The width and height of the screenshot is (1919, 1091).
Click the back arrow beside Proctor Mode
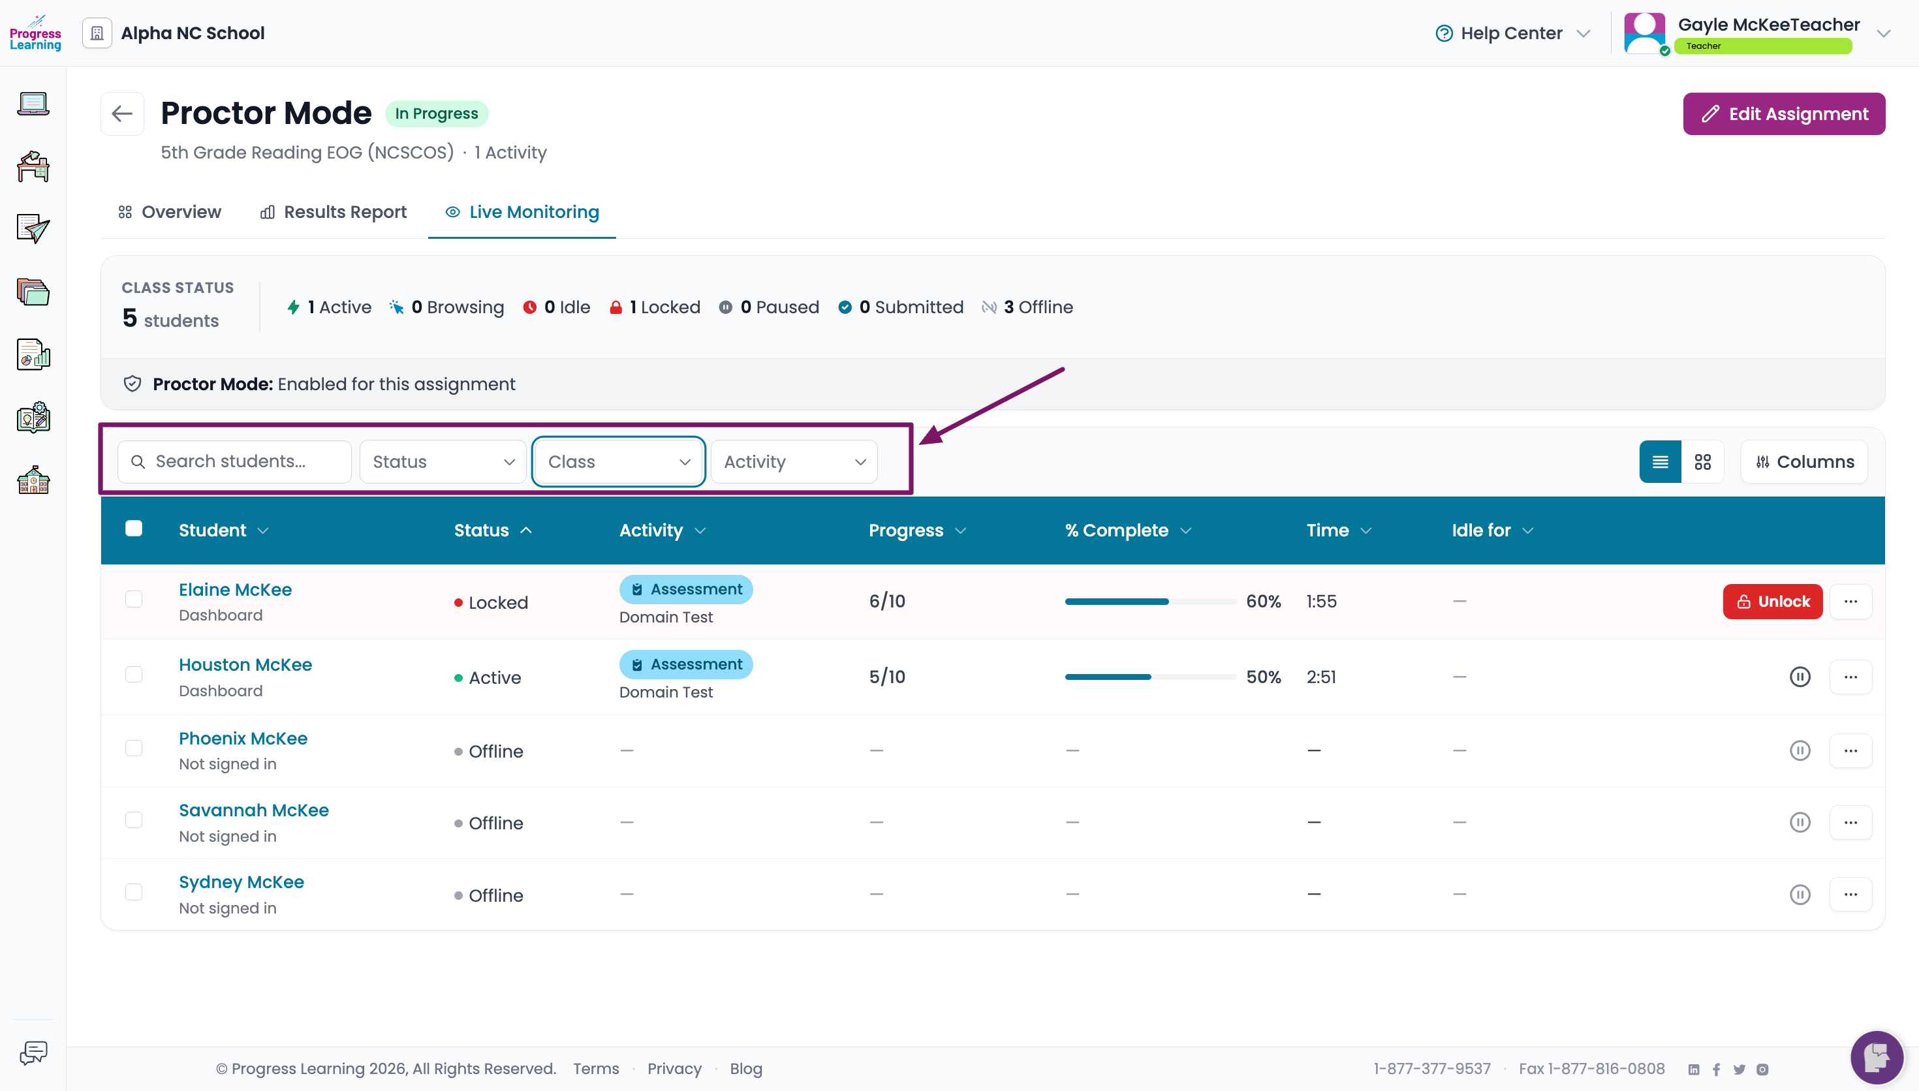tap(122, 114)
